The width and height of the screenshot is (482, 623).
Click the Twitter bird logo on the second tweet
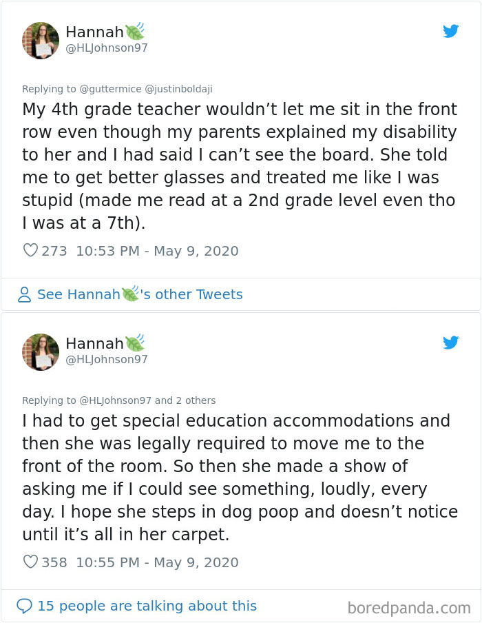(452, 343)
